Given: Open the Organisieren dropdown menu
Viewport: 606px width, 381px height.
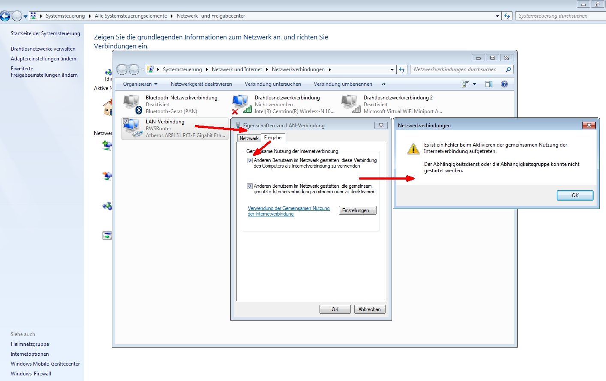Looking at the screenshot, I should (x=140, y=84).
